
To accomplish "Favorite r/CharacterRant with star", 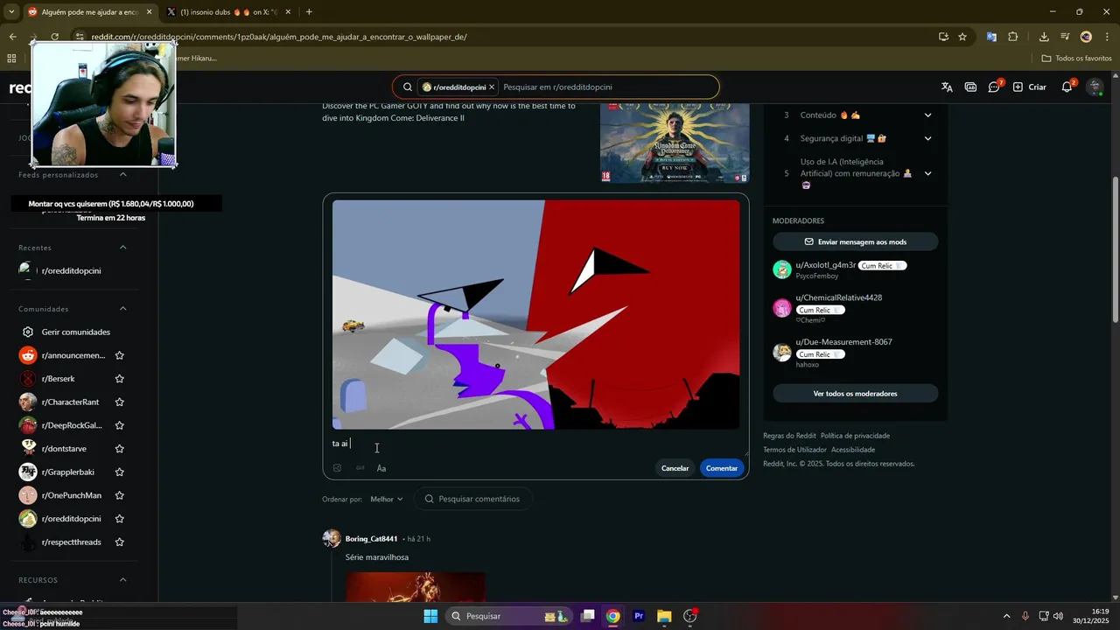I will tap(119, 402).
